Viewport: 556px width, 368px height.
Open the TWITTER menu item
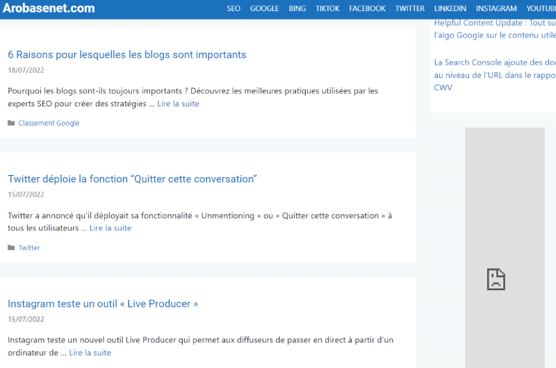(x=410, y=8)
